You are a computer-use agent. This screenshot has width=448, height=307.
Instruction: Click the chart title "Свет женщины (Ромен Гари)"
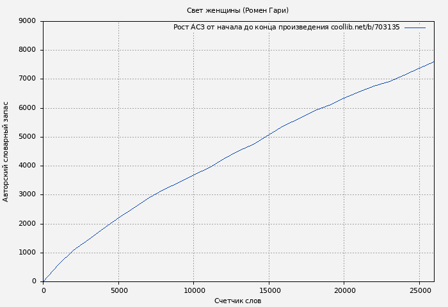[x=237, y=10]
